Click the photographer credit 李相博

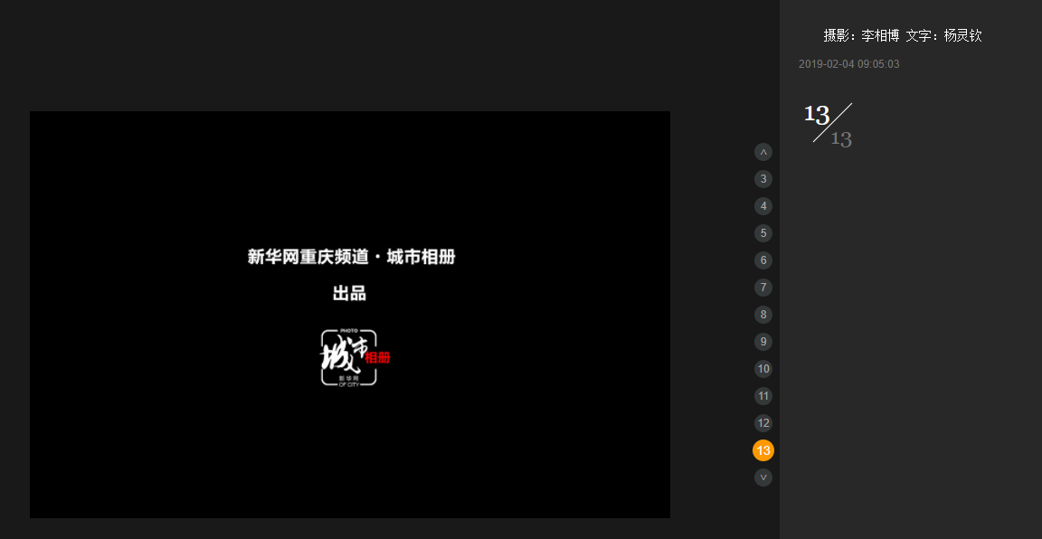coord(880,36)
